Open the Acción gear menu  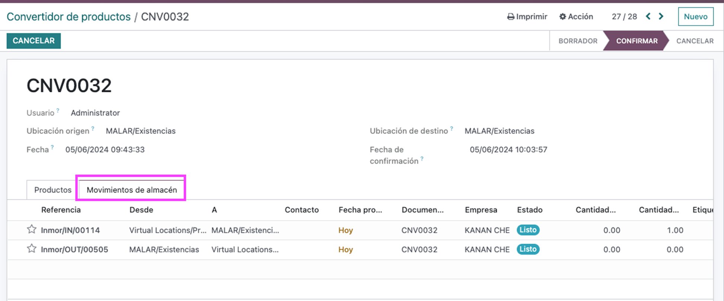tap(576, 16)
